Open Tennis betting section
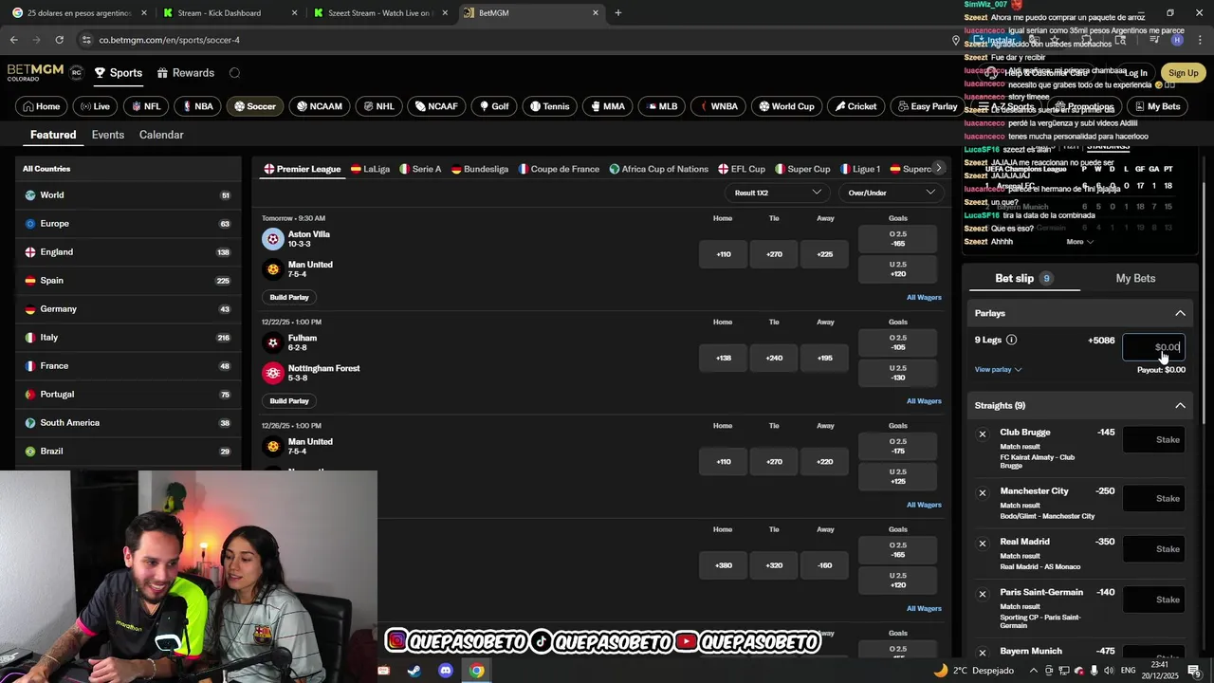 tap(550, 106)
